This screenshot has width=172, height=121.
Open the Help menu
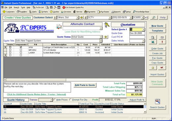click(28, 8)
